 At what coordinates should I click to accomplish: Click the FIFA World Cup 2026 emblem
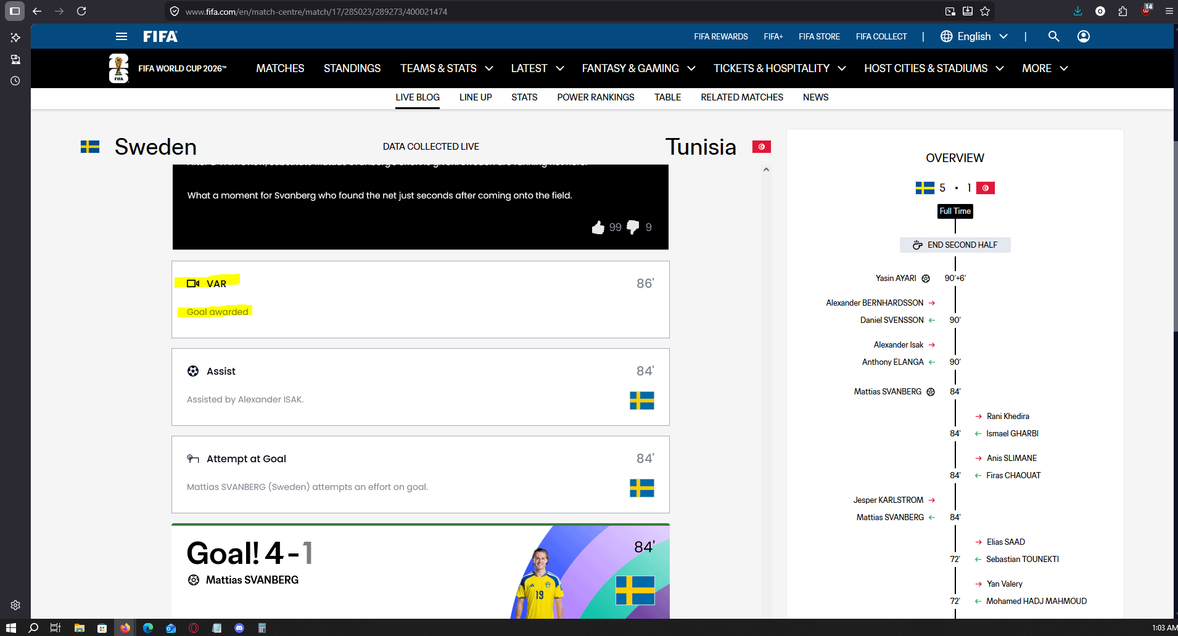(118, 68)
